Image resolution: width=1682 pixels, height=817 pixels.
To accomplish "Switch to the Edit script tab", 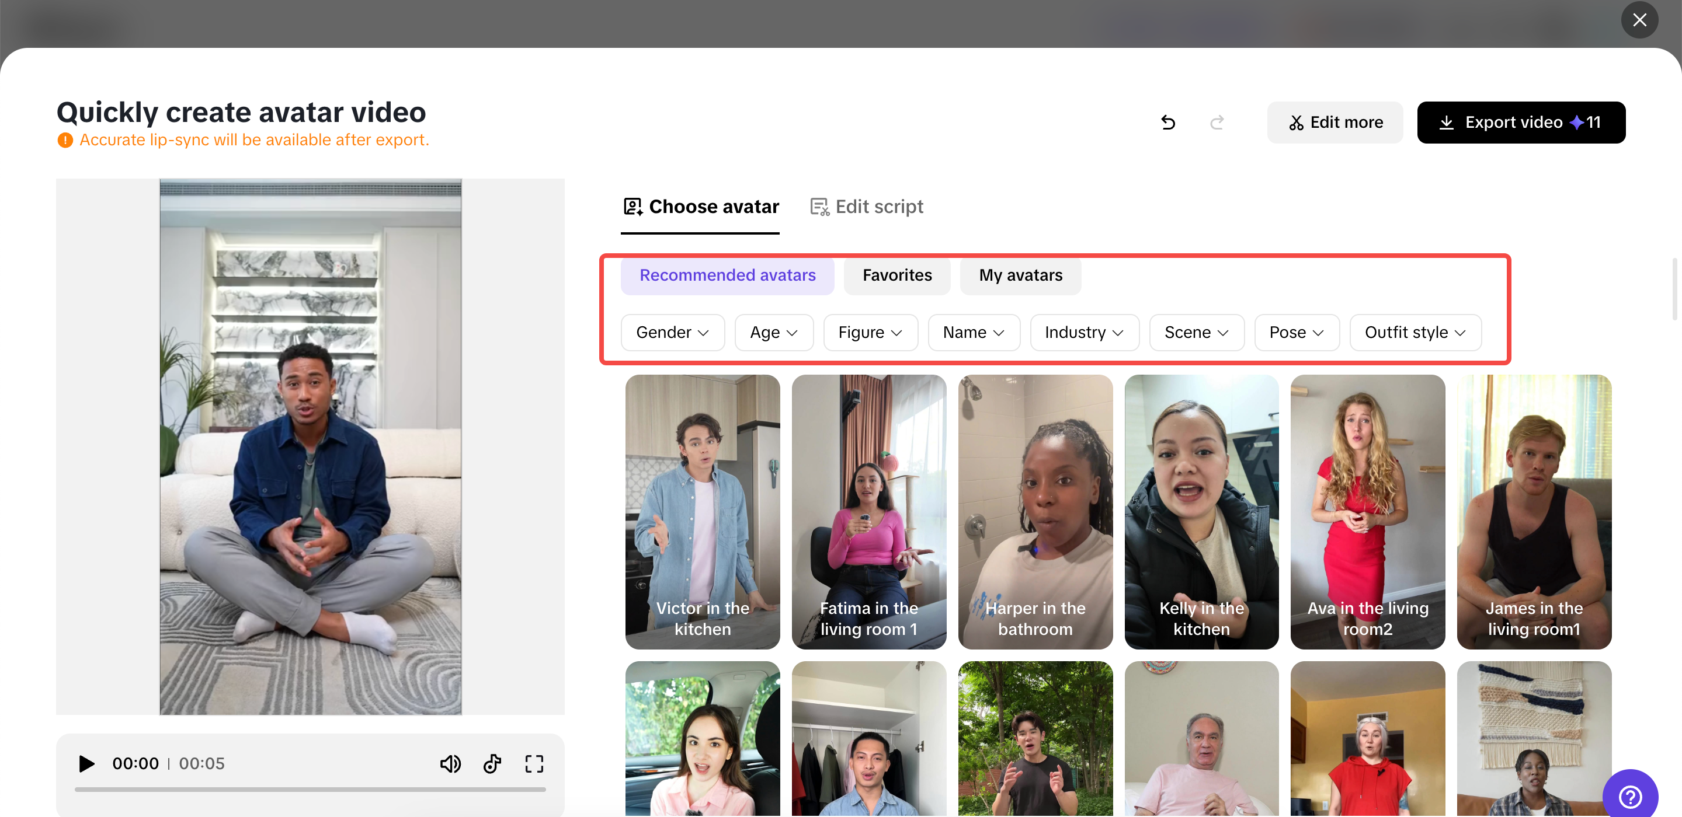I will coord(867,205).
